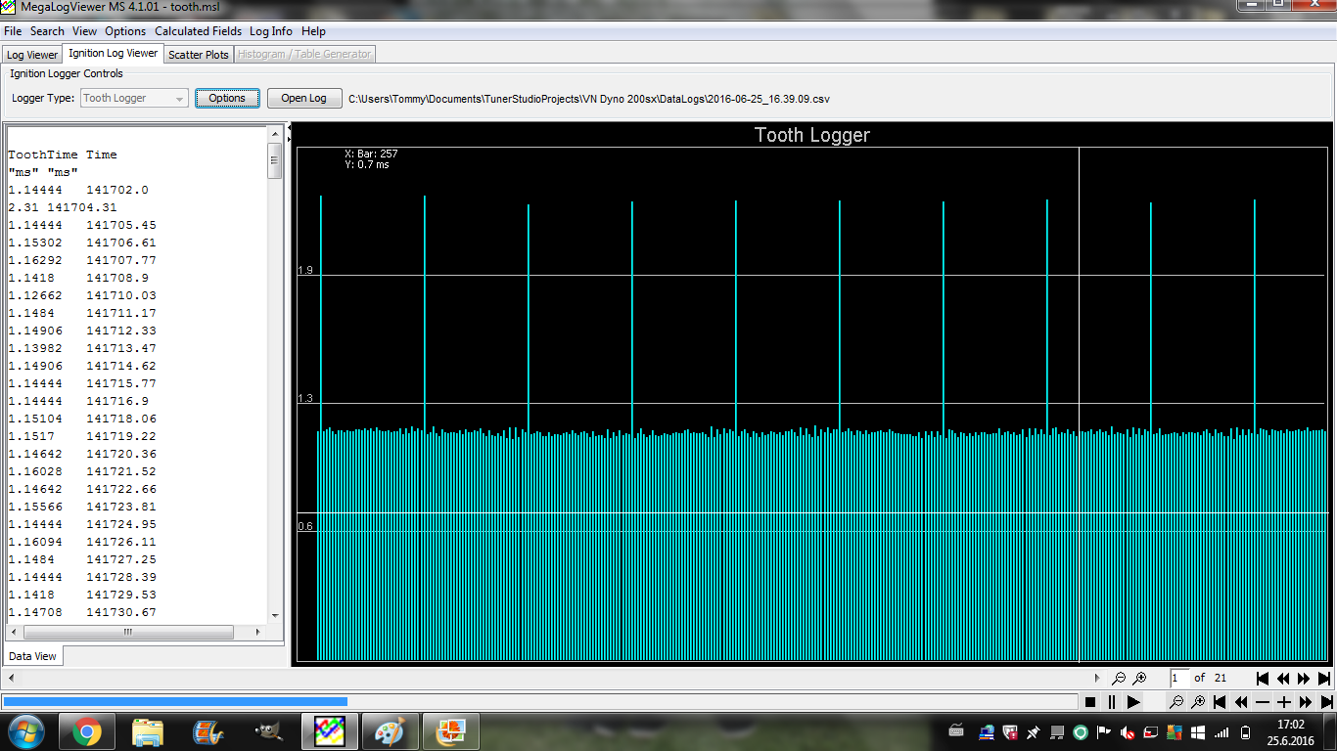Image resolution: width=1337 pixels, height=751 pixels.
Task: Select the row with time 141730.67
Action: 82,612
